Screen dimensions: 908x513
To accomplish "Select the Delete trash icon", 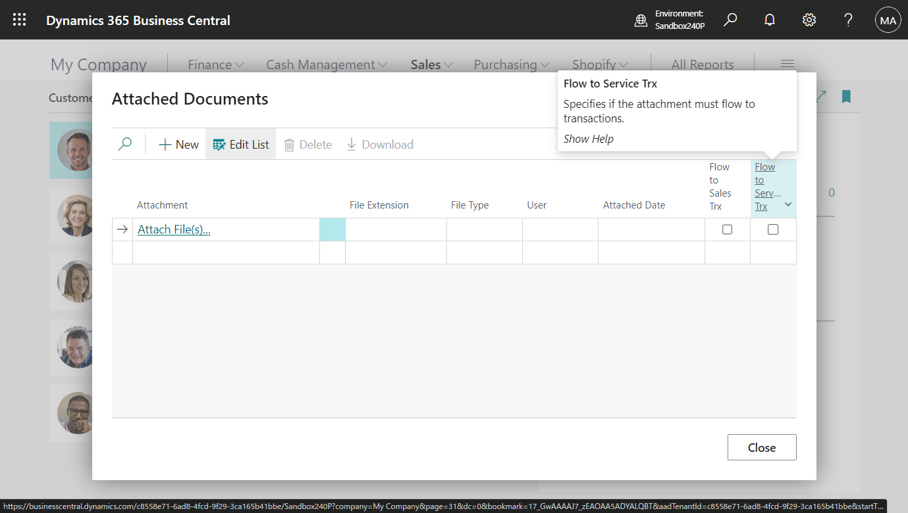I will pyautogui.click(x=307, y=144).
